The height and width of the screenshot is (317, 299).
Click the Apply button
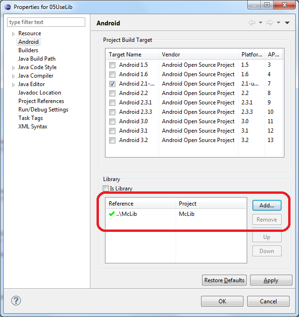coord(271,280)
